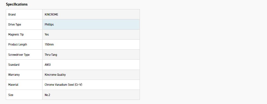Click the Kincrome Quality warranty value
The height and width of the screenshot is (104, 267).
[55, 75]
